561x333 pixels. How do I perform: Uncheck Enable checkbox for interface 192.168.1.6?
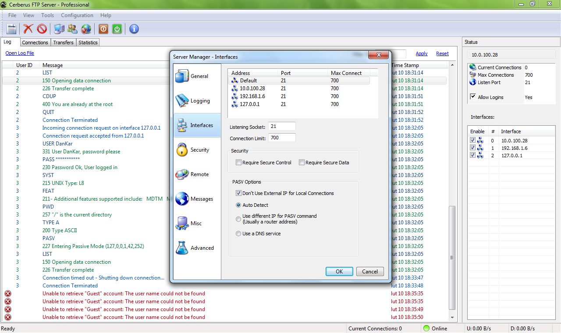click(x=472, y=148)
